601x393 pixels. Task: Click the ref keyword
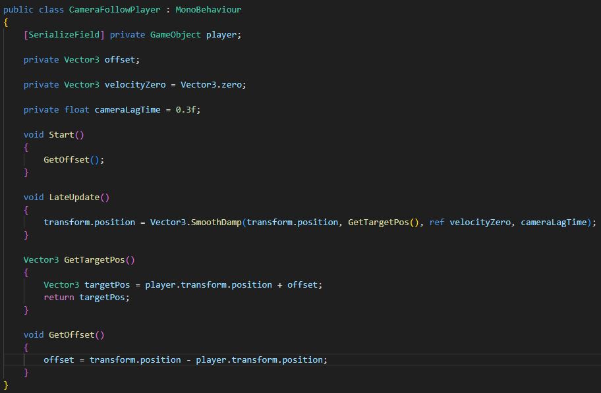(437, 223)
